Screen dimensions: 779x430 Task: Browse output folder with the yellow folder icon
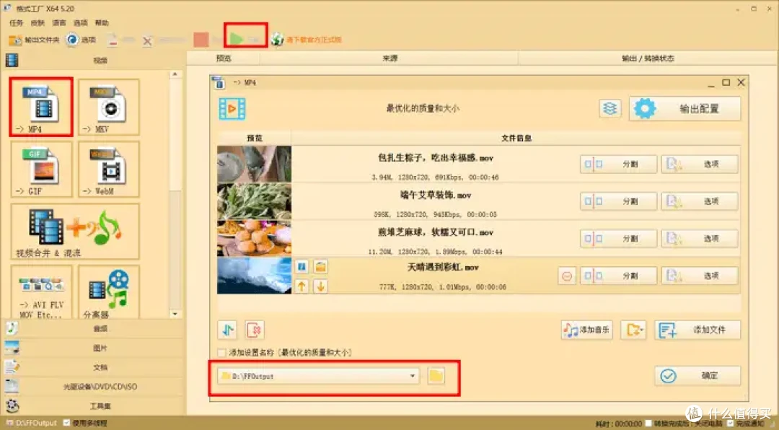436,376
